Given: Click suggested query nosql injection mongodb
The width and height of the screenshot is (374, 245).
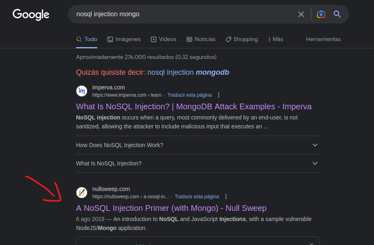Looking at the screenshot, I should [188, 72].
